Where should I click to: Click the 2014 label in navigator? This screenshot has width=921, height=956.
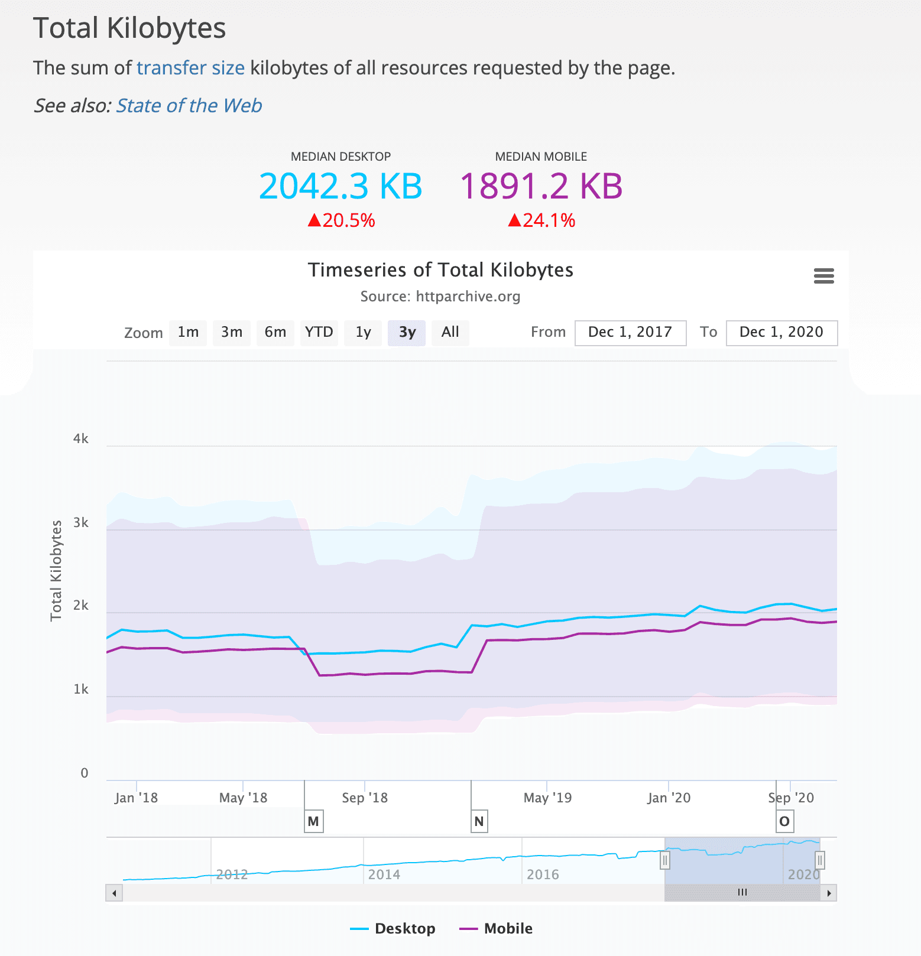[x=384, y=874]
